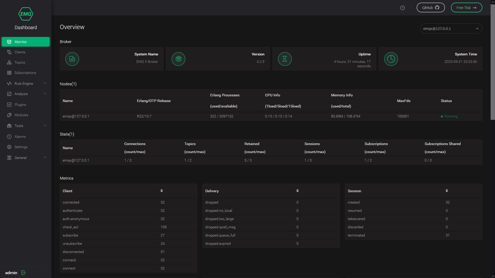Open the Monitor menu item
This screenshot has height=278, width=495.
(26, 42)
